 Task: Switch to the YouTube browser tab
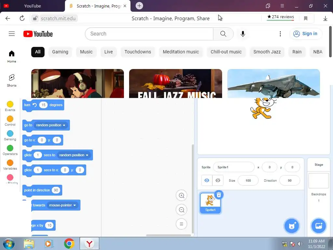(32, 6)
